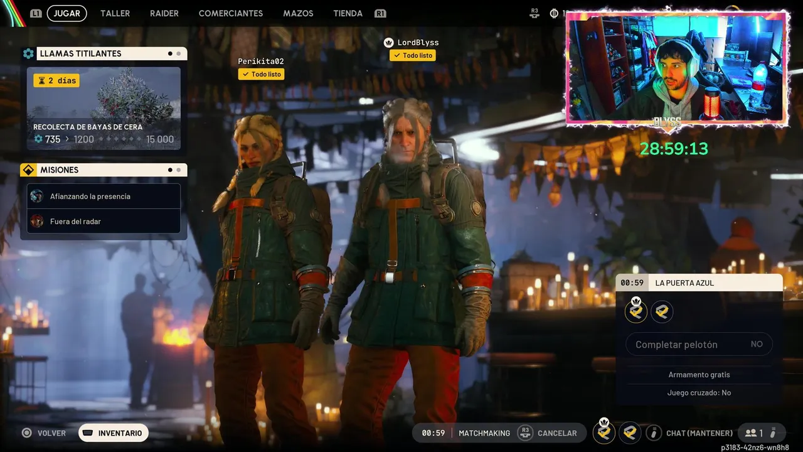Open the JUGAR tab
This screenshot has width=803, height=452.
pyautogui.click(x=66, y=13)
